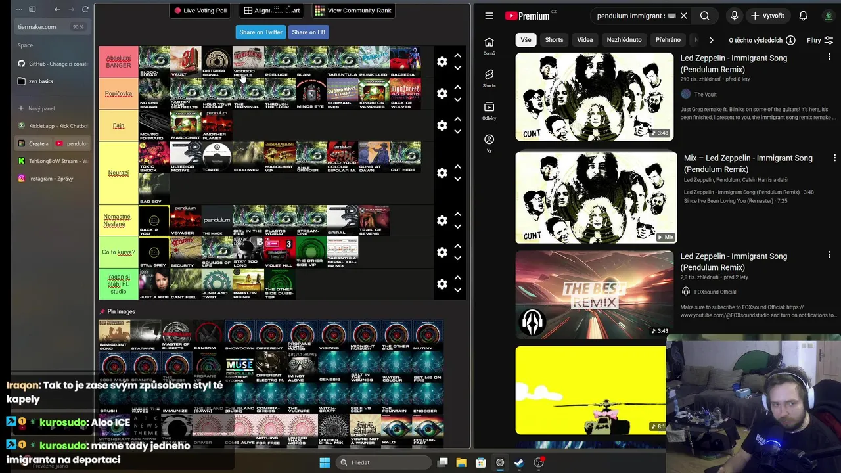Move Nemastné Neslané tier up with arrow
This screenshot has width=841, height=473.
(458, 215)
